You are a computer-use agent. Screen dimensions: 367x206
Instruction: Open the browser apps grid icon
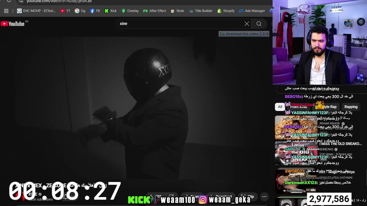pyautogui.click(x=6, y=11)
